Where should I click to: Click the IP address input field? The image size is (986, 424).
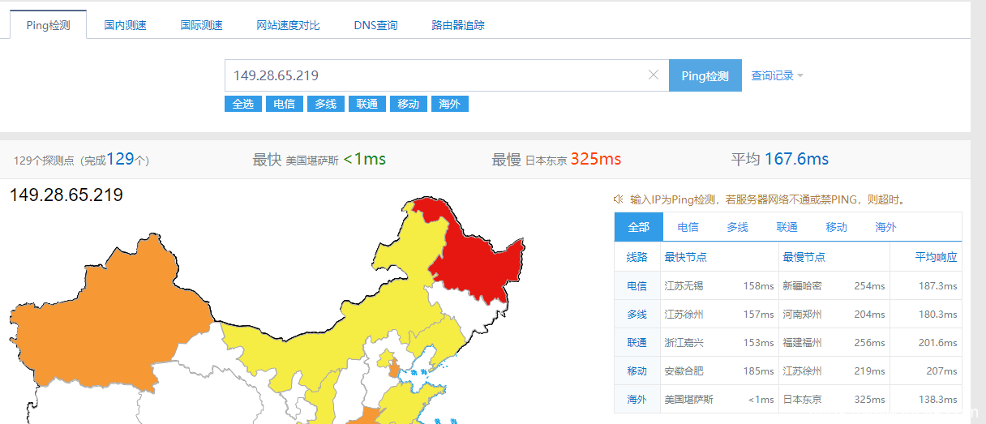point(438,75)
